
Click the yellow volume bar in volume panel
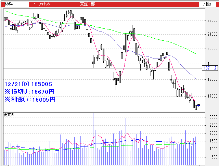tap(157, 157)
